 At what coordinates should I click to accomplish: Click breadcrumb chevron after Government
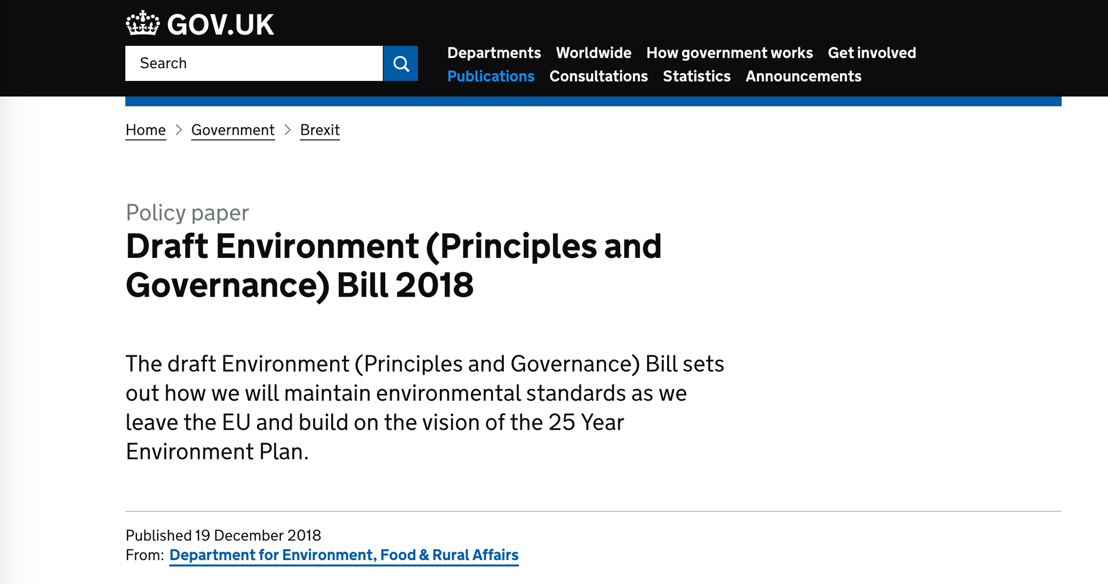pos(287,130)
